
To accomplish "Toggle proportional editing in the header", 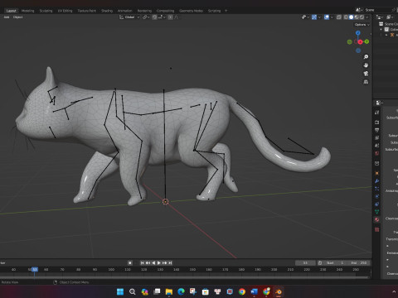I will click(x=171, y=17).
